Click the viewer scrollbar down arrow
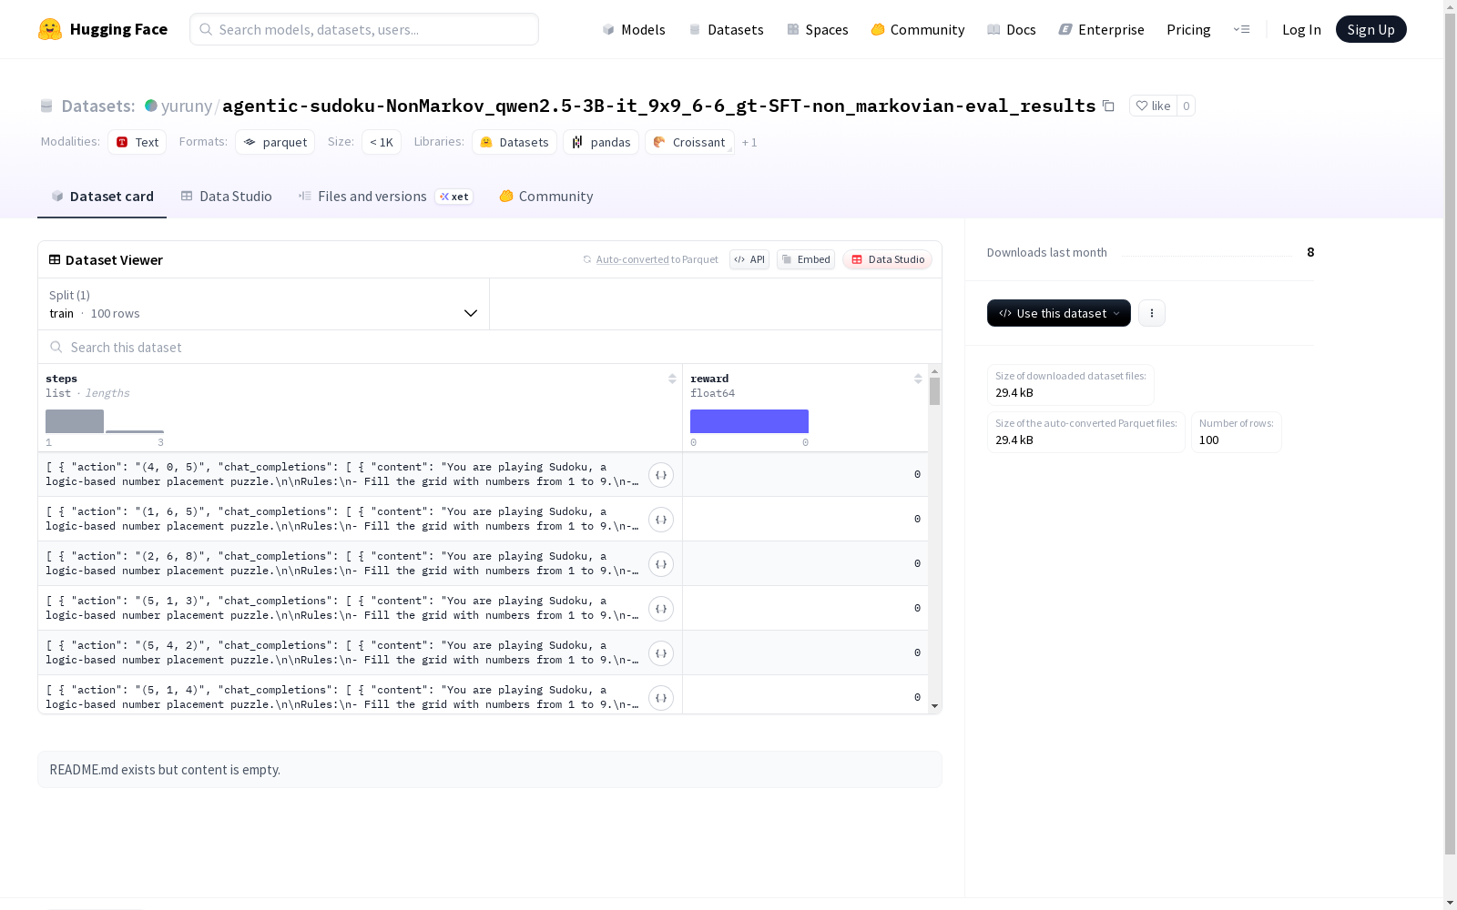This screenshot has width=1457, height=910. click(934, 706)
